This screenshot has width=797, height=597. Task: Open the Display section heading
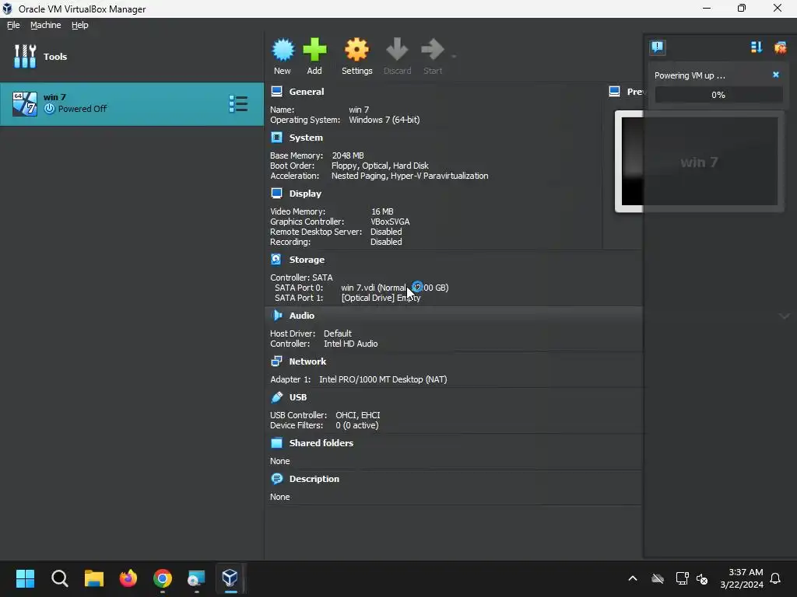point(305,194)
